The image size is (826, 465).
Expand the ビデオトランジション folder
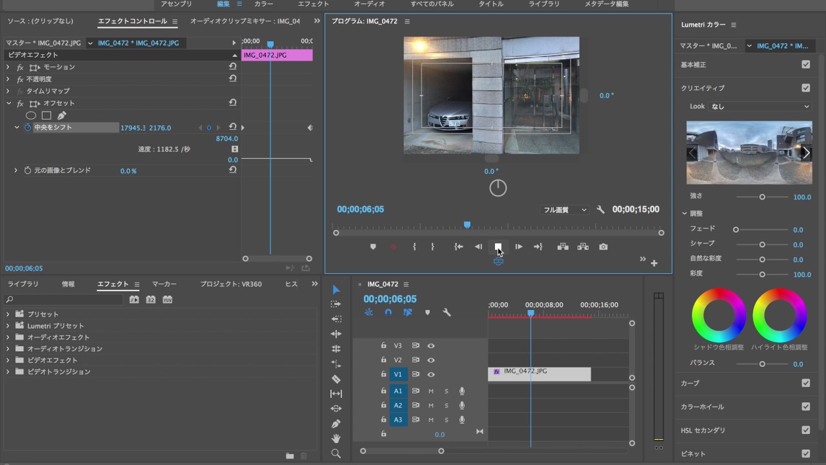pos(8,372)
